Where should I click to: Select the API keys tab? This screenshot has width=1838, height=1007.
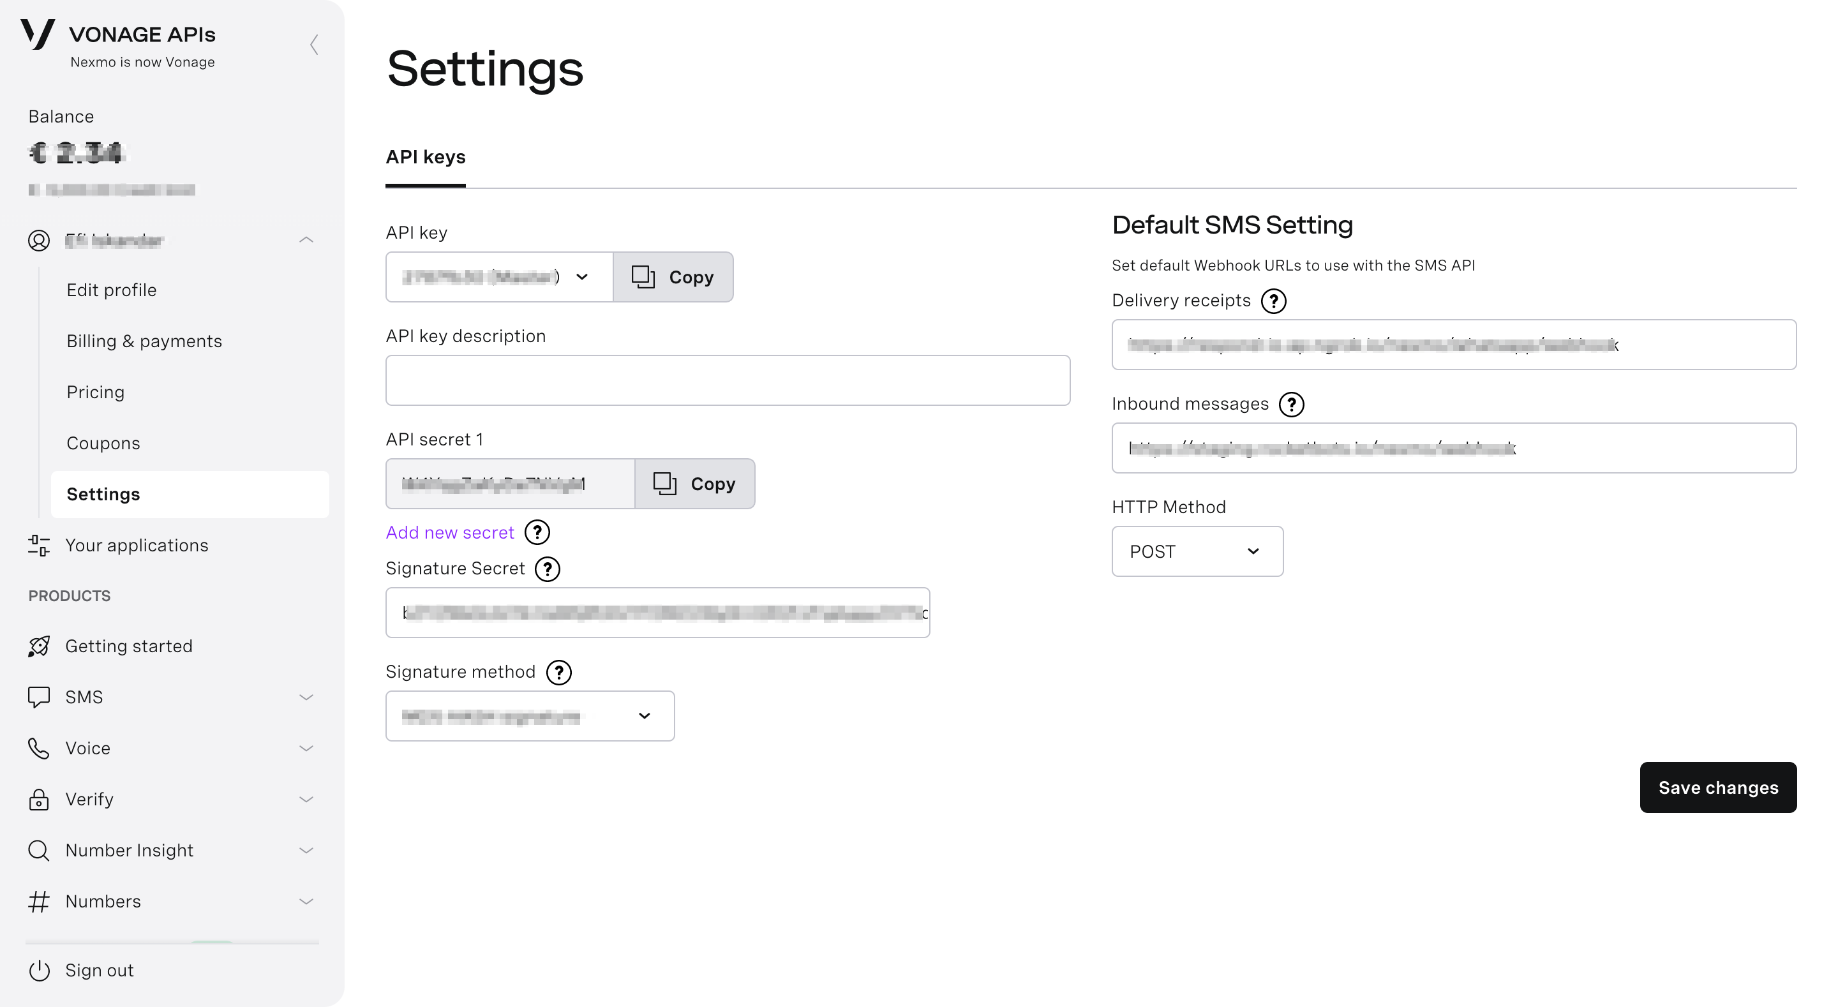(x=427, y=156)
